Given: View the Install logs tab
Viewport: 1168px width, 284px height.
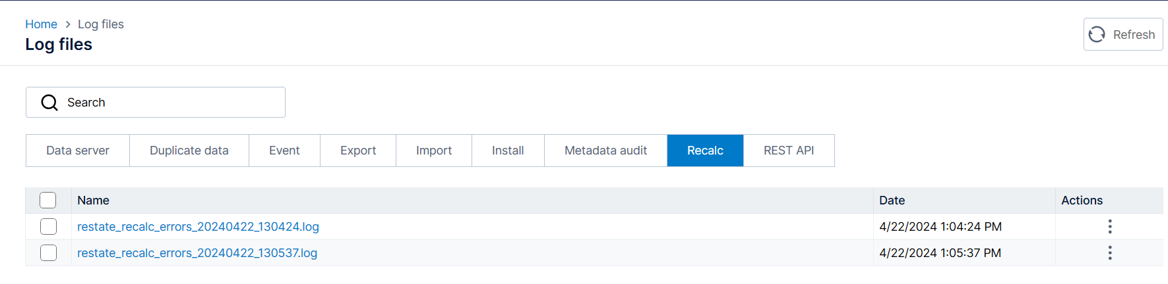Looking at the screenshot, I should [508, 151].
